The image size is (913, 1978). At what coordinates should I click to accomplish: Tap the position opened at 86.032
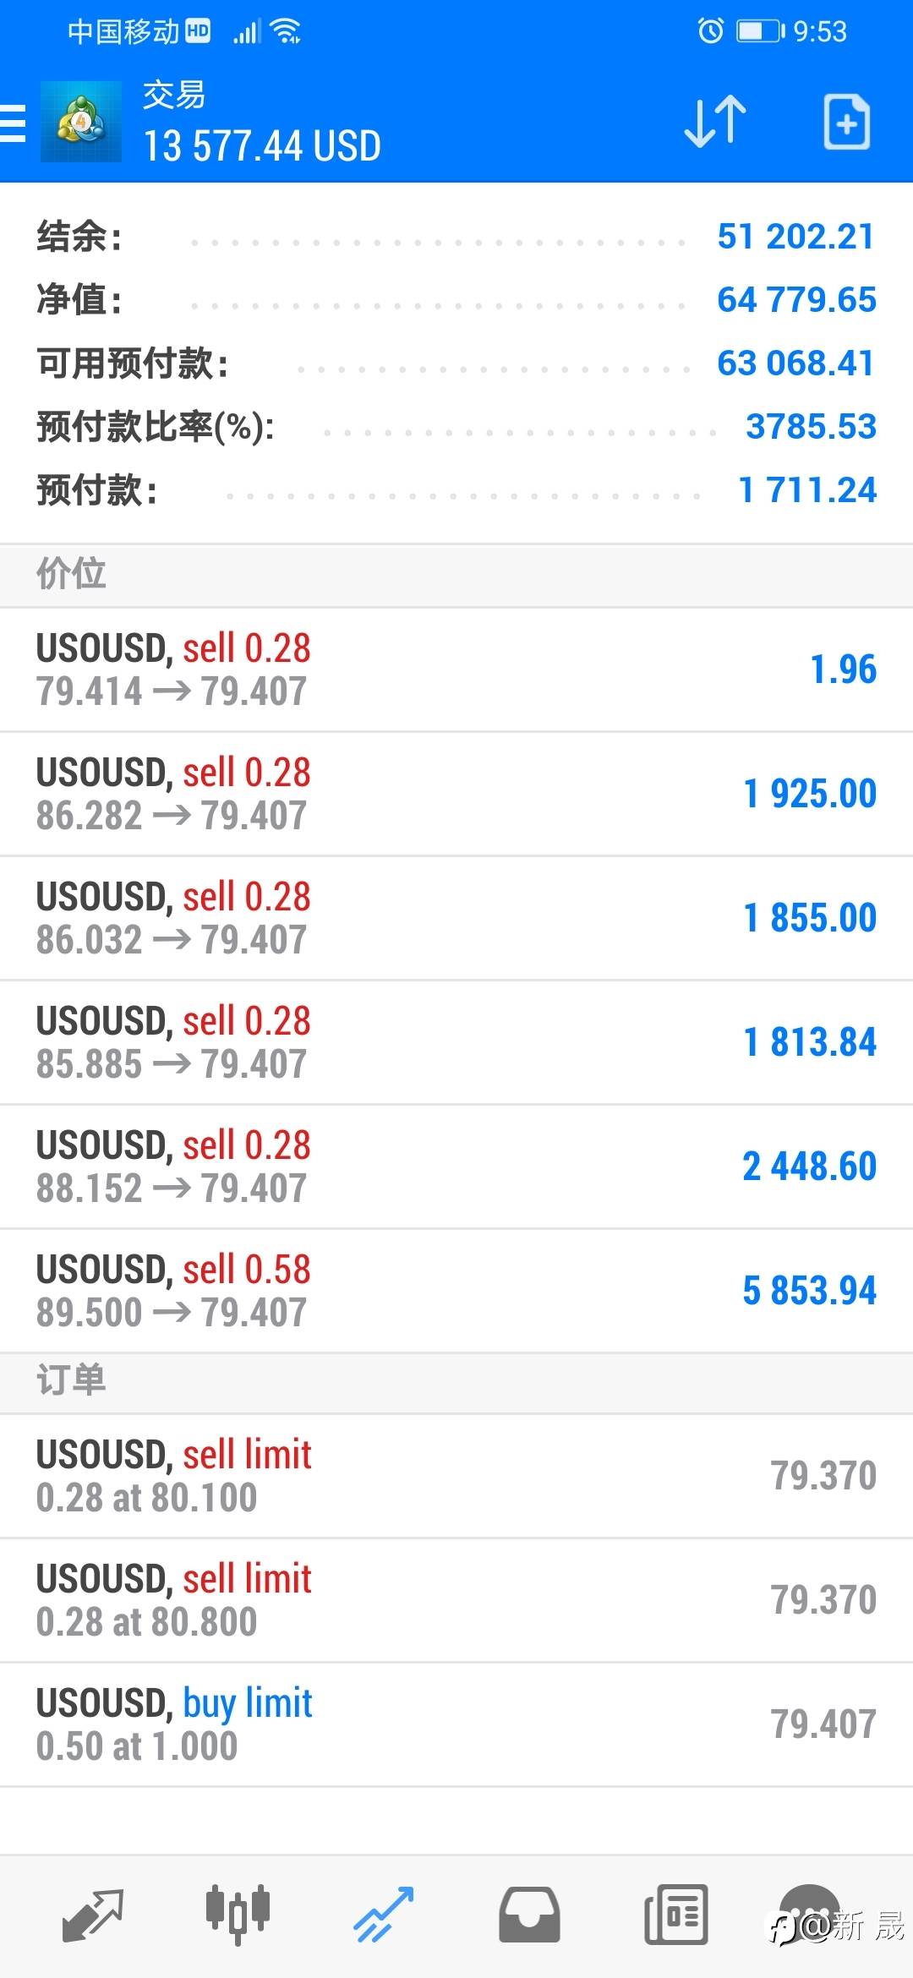pos(456,918)
